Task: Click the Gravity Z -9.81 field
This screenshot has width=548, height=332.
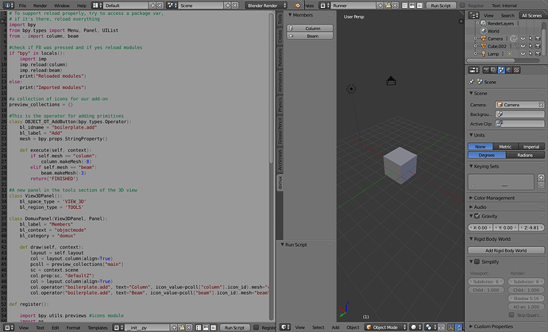Action: [x=531, y=227]
